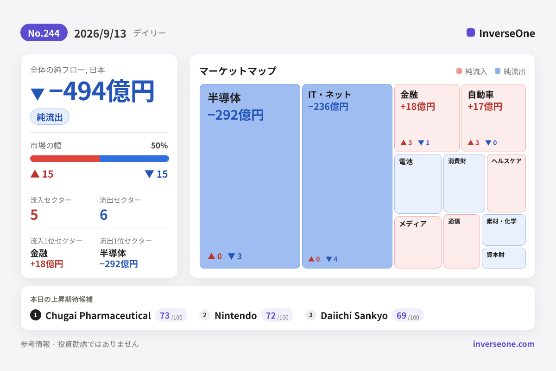
Task: Click the 純流入 legend swatch
Action: tap(459, 71)
